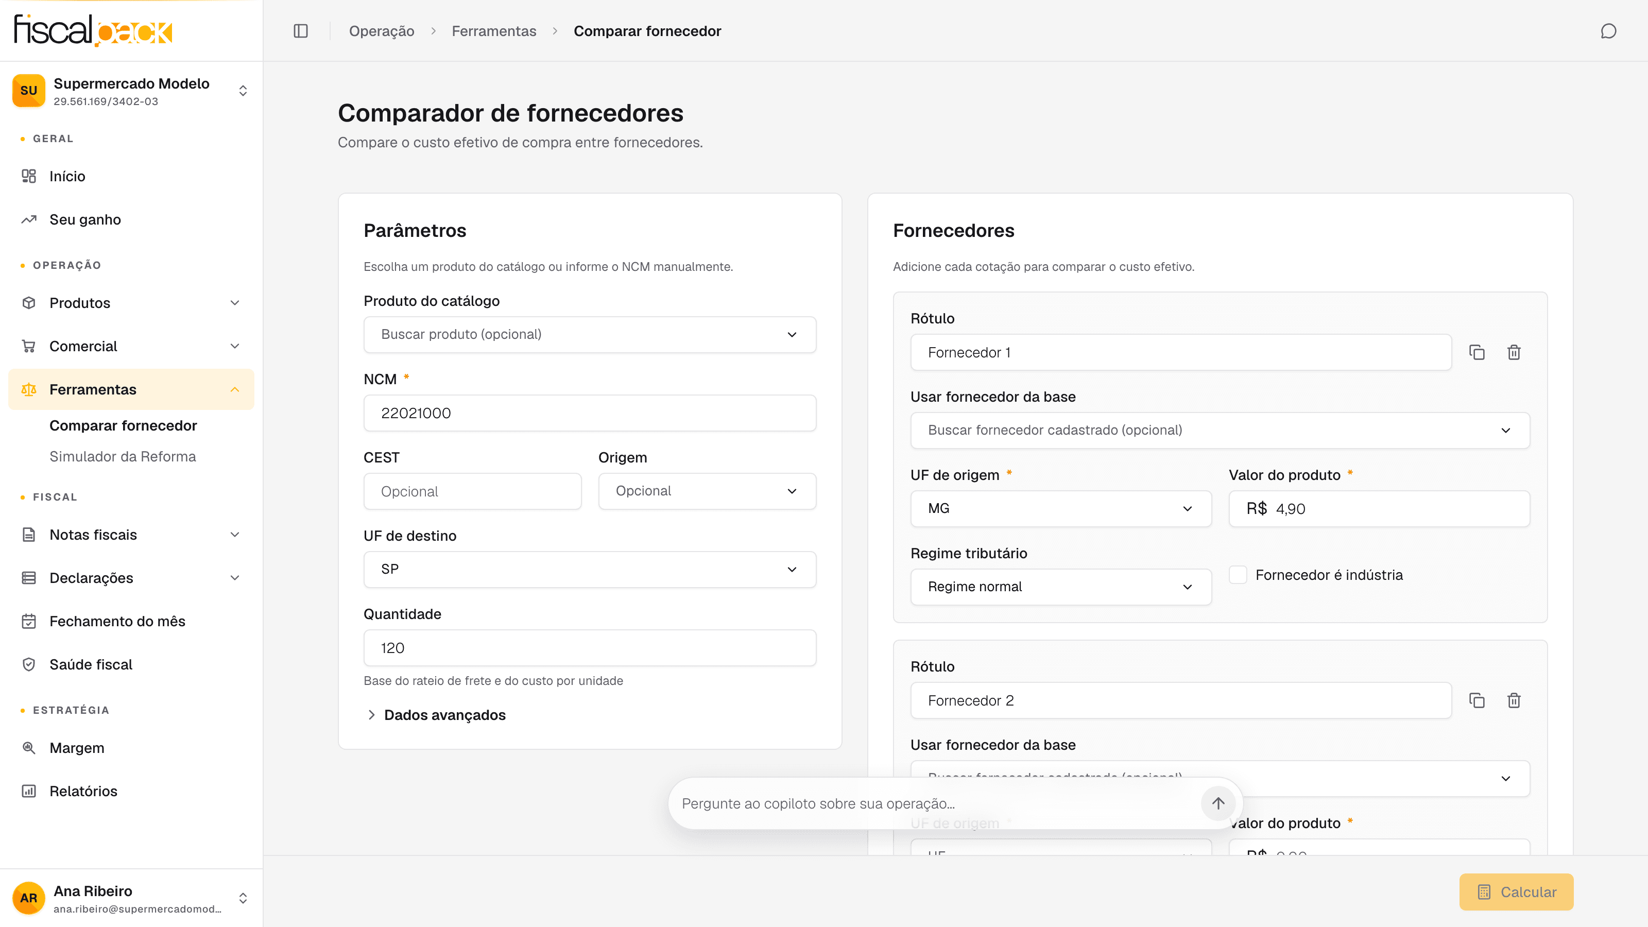Focus the CEST optional input

[472, 491]
